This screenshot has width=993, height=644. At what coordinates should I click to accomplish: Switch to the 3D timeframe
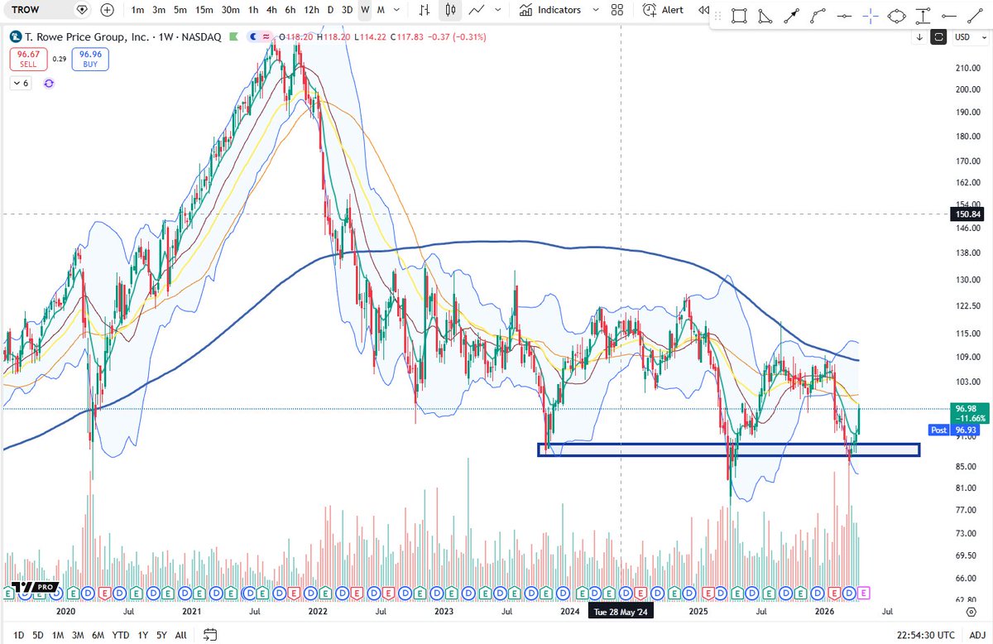348,10
